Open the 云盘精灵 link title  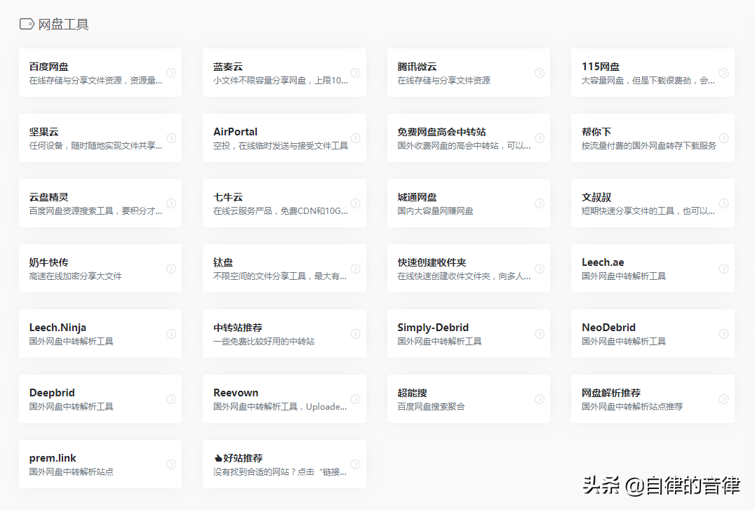[x=48, y=197]
